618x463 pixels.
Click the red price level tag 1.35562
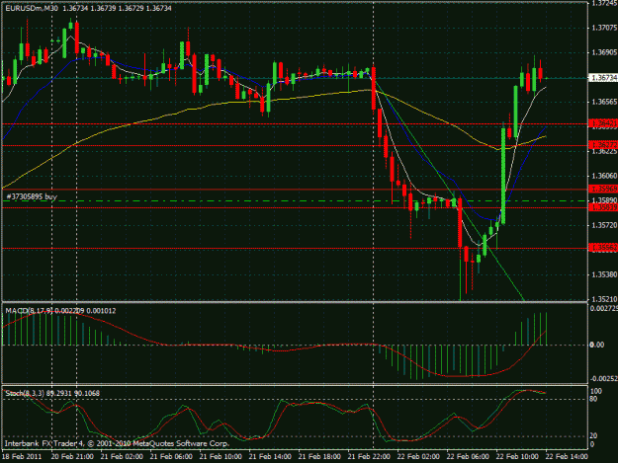(x=603, y=248)
